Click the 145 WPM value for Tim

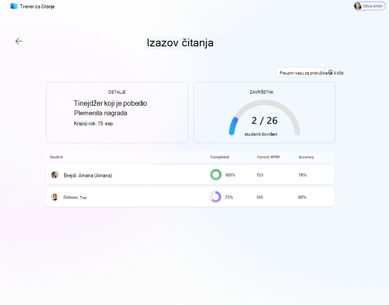(x=259, y=197)
